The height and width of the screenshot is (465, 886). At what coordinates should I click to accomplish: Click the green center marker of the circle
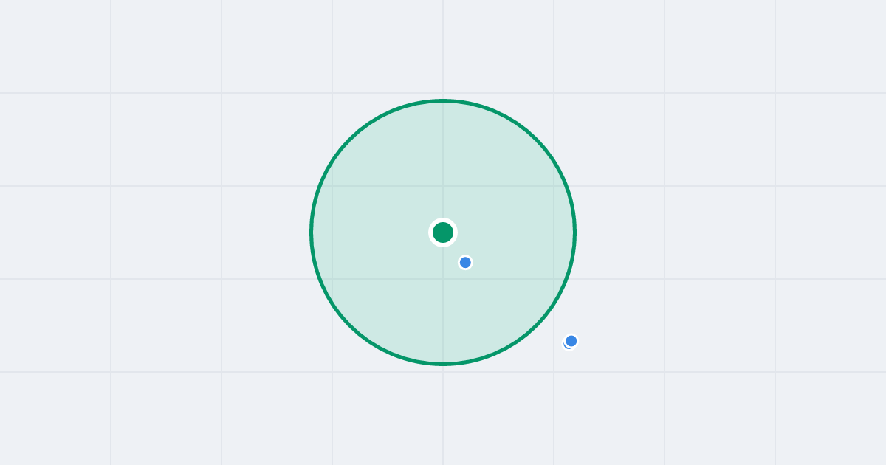click(x=443, y=232)
